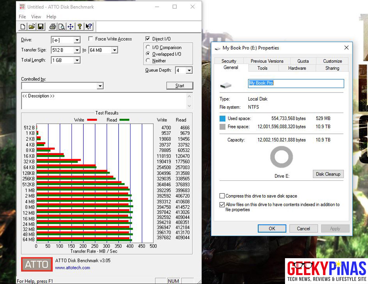Viewport: 368px width, 284px height.
Task: Click OK in the Properties dialog
Action: pos(272,228)
